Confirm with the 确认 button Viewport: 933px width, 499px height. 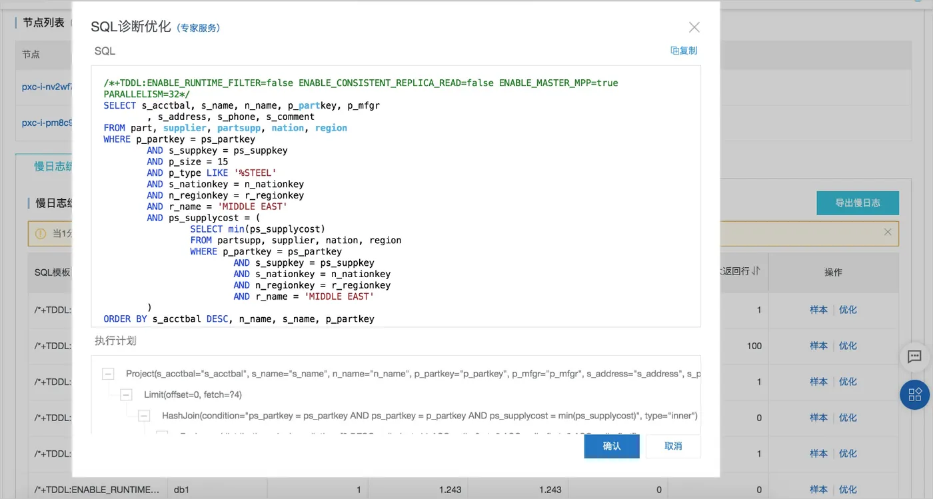(x=612, y=446)
